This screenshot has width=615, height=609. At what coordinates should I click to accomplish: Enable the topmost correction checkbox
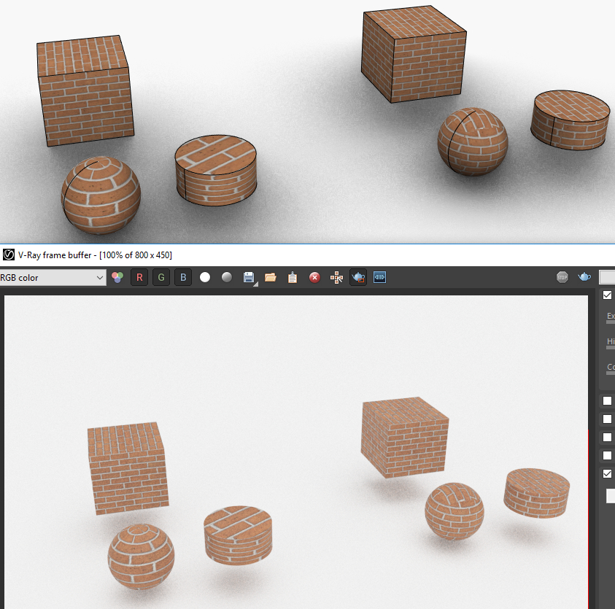click(x=606, y=295)
